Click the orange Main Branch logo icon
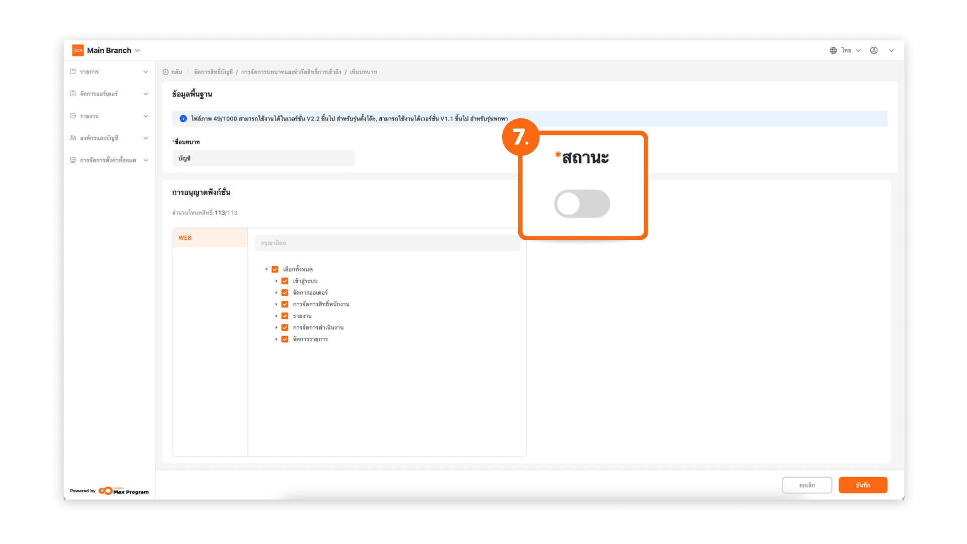Image resolution: width=967 pixels, height=544 pixels. (78, 50)
